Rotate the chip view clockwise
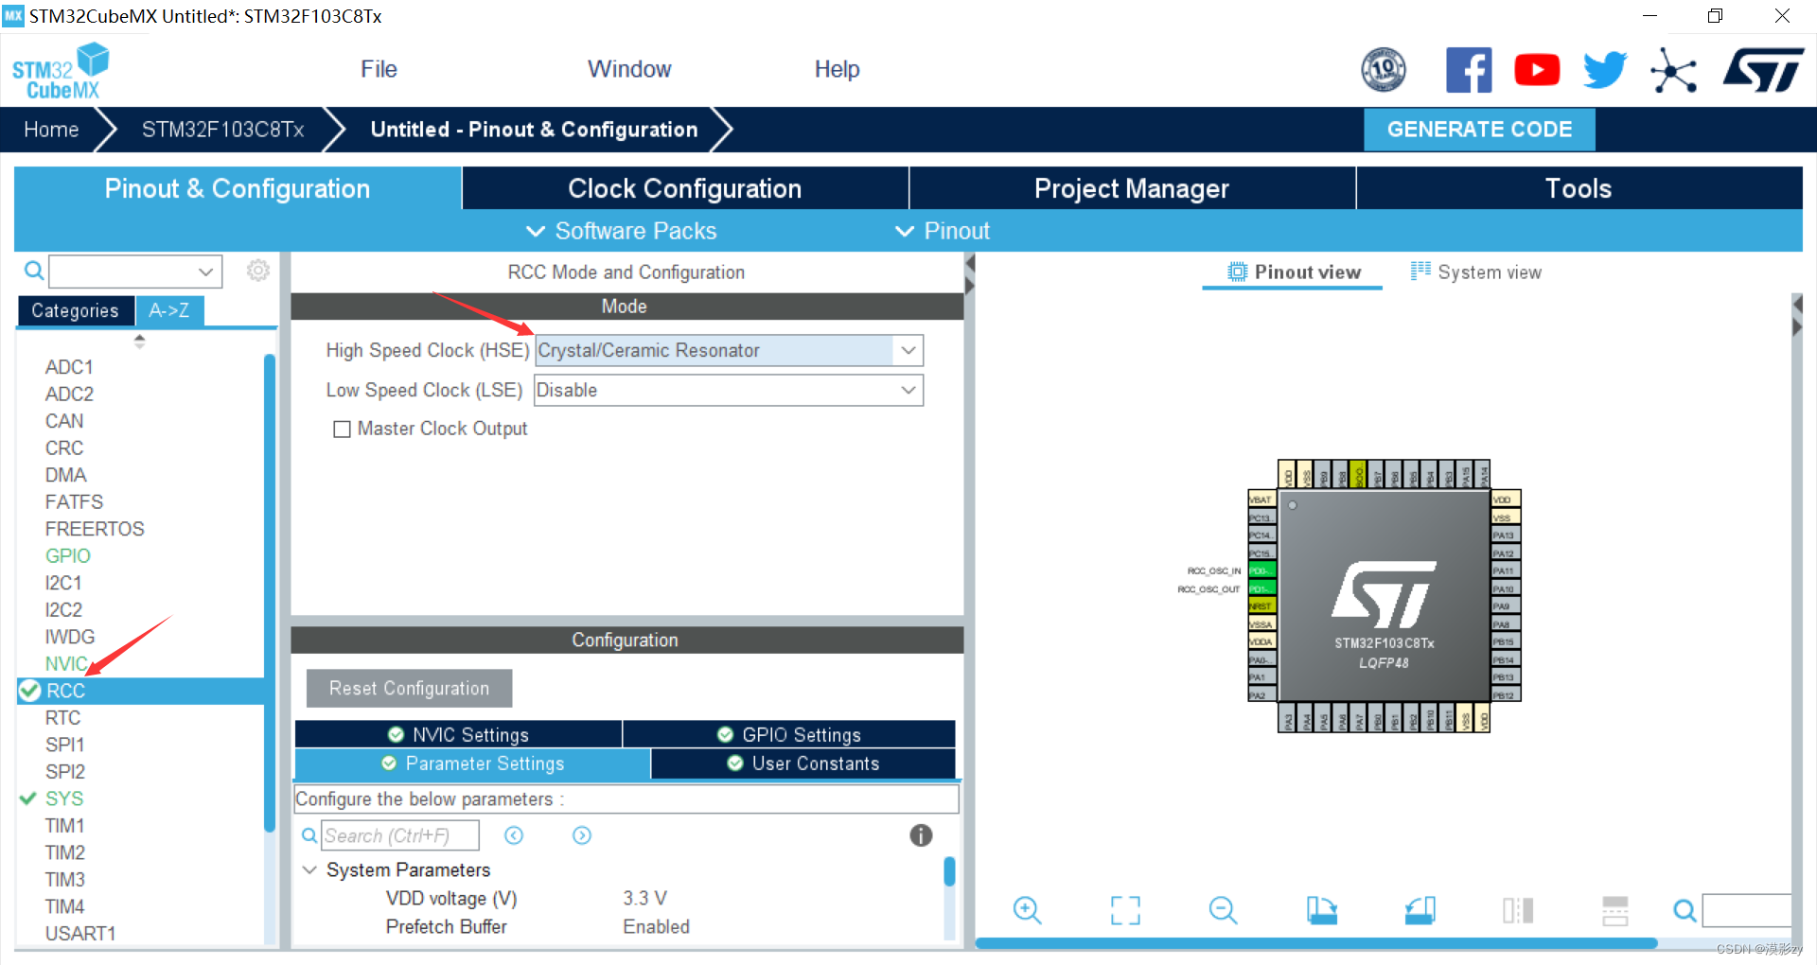1817x965 pixels. point(1322,910)
